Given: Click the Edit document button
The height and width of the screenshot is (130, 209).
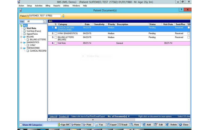Looking at the screenshot, I should 160,125.
